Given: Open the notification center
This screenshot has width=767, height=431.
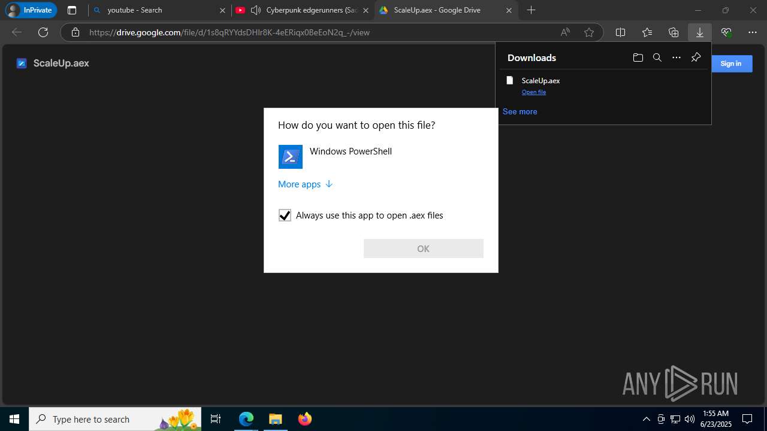Looking at the screenshot, I should [747, 419].
